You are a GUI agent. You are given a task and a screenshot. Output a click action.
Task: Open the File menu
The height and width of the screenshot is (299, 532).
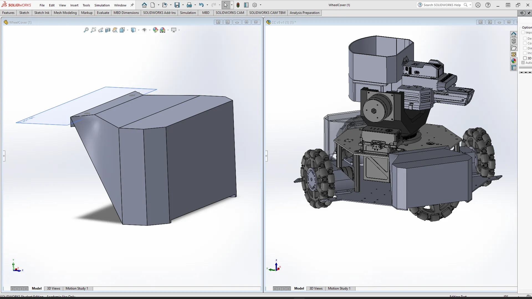[x=42, y=5]
